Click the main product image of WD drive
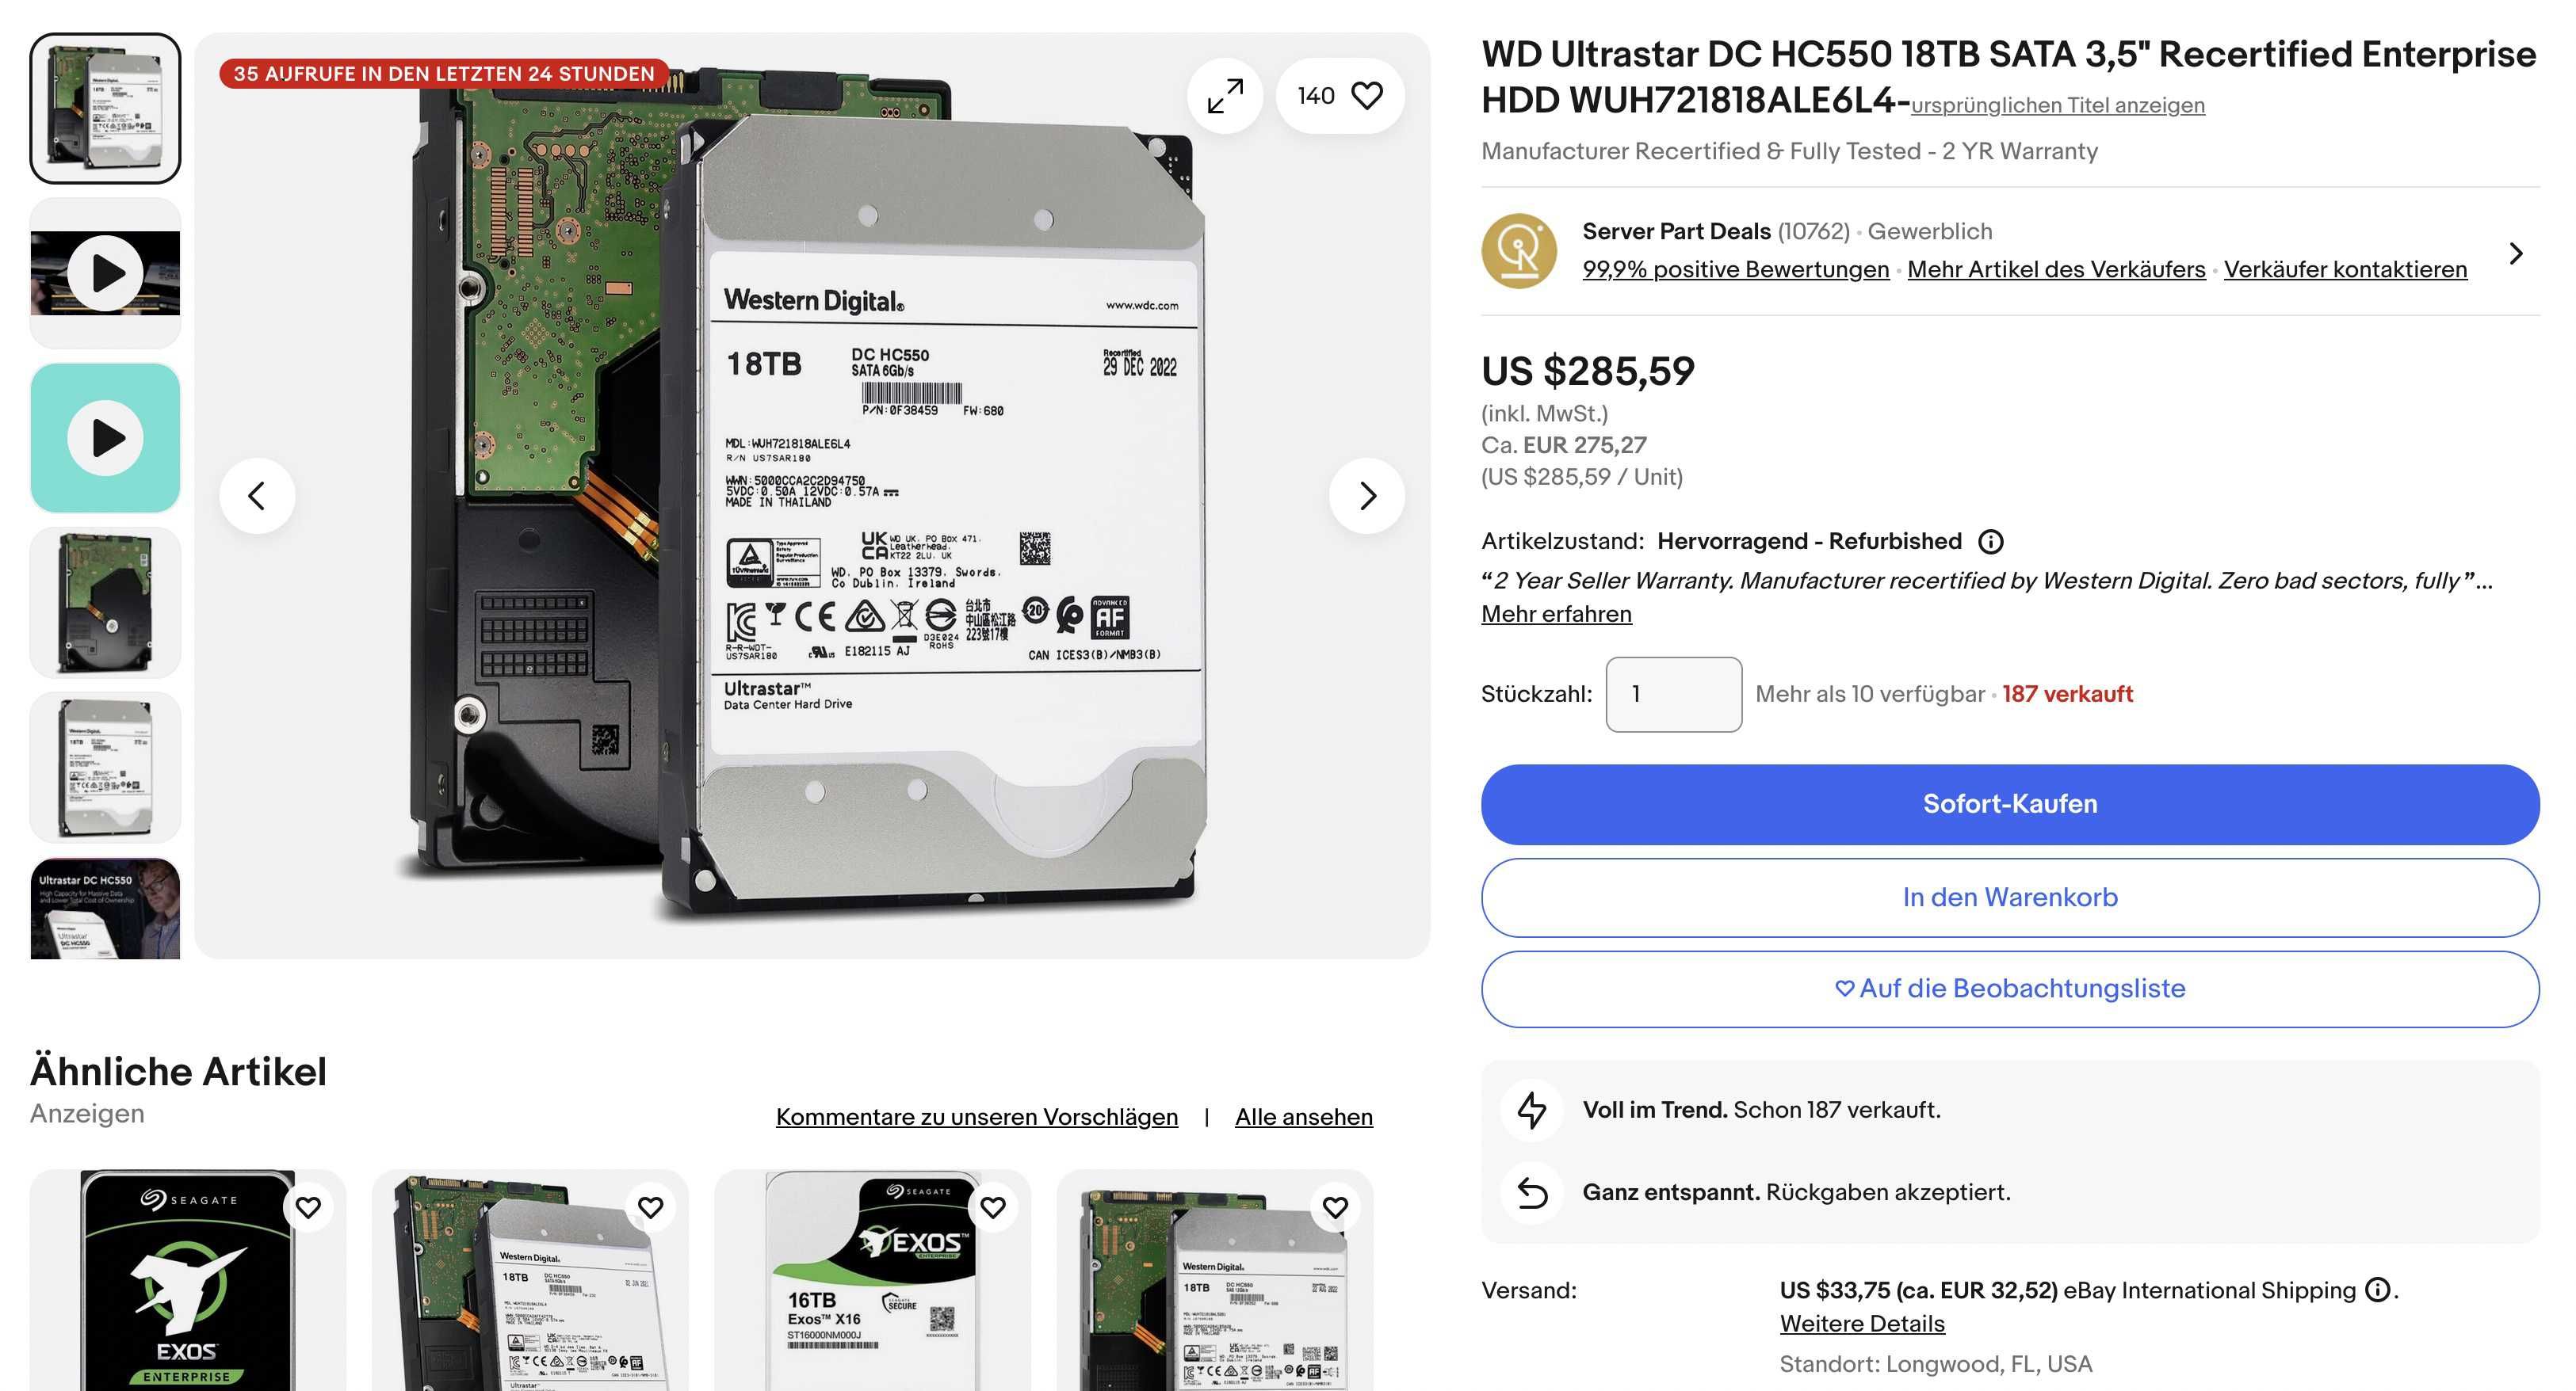The height and width of the screenshot is (1391, 2576). tap(812, 496)
